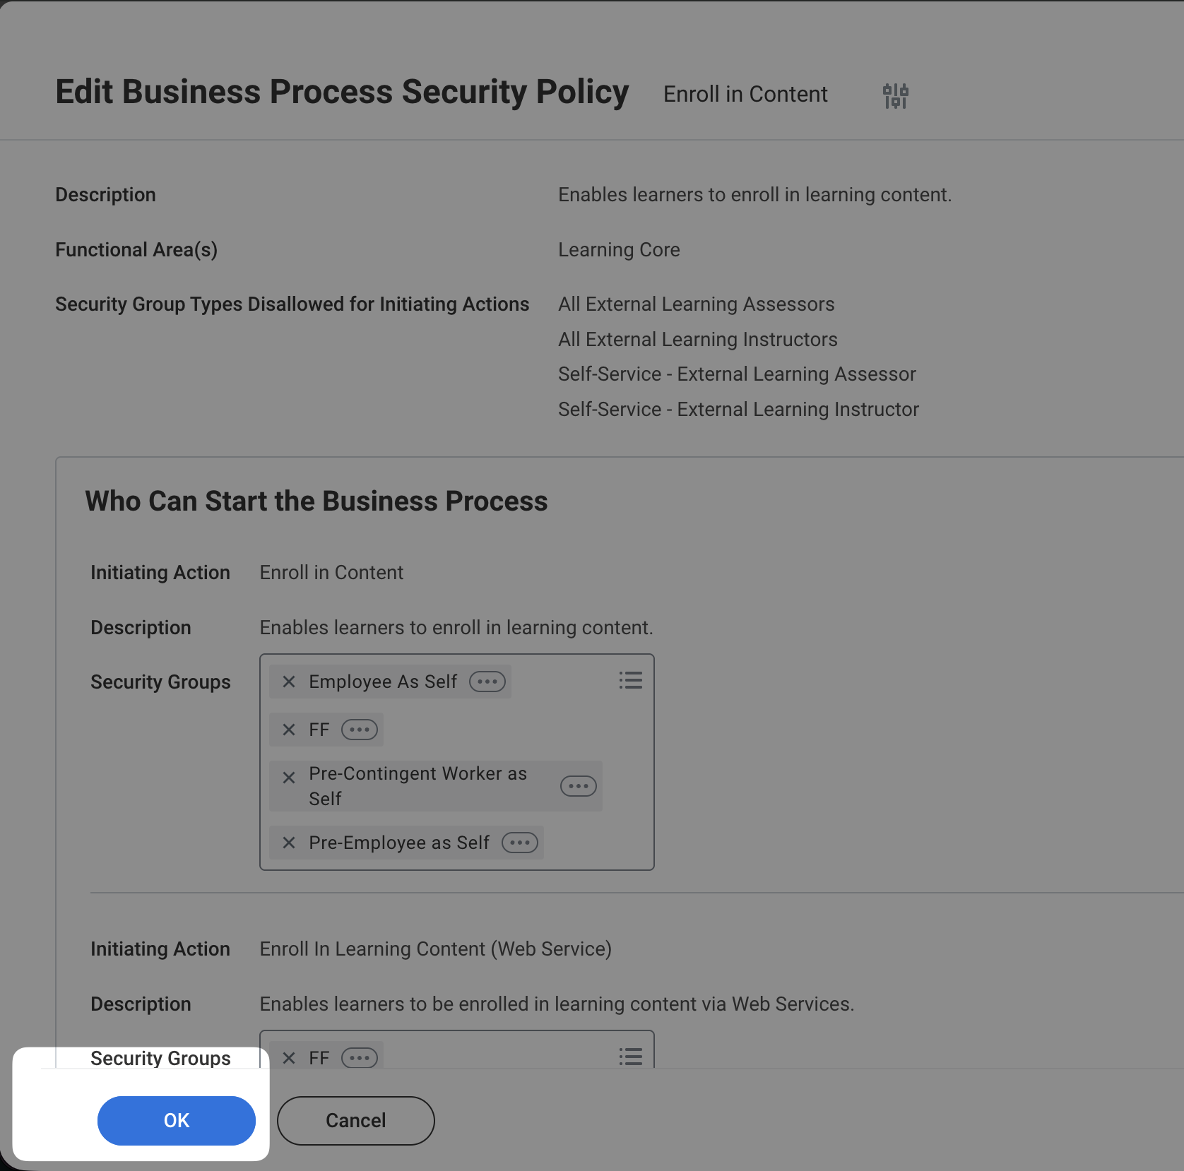Open prompt list for Web Service security groups

pyautogui.click(x=630, y=1057)
